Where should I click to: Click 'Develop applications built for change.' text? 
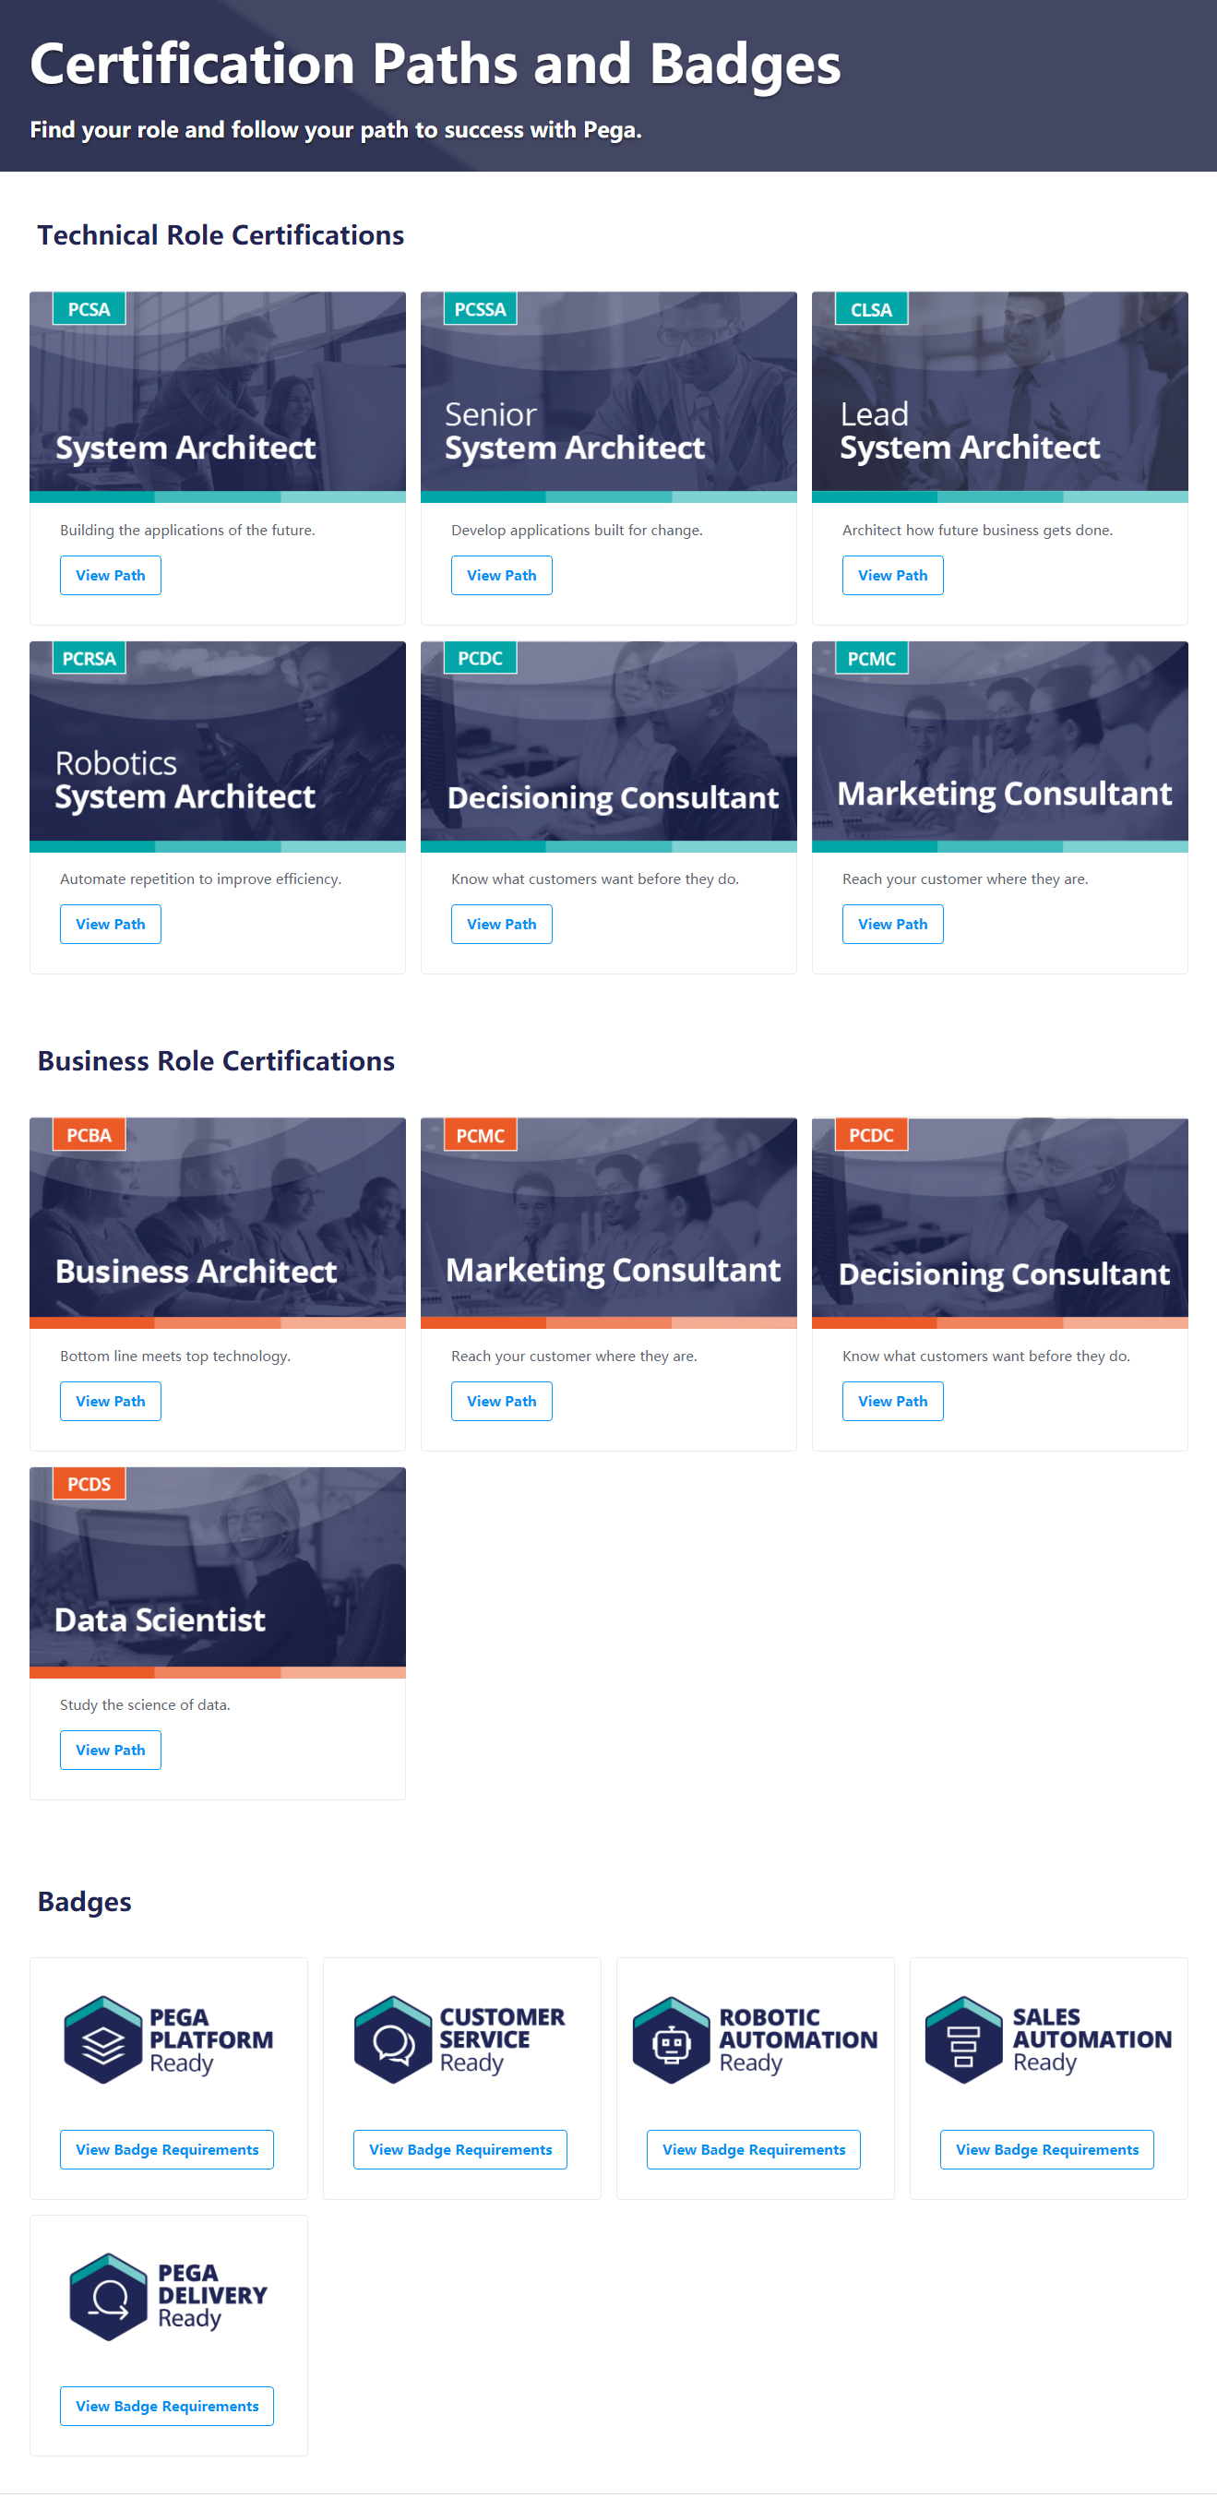pos(577,531)
